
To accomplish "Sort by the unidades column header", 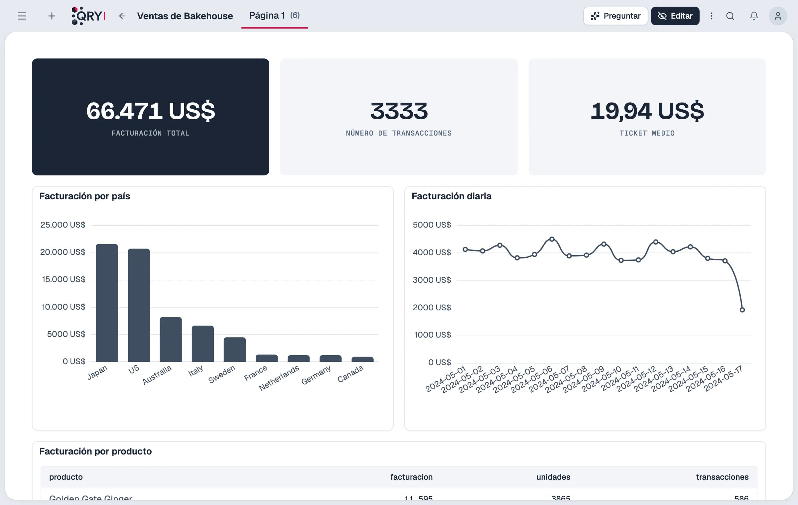I will point(553,477).
